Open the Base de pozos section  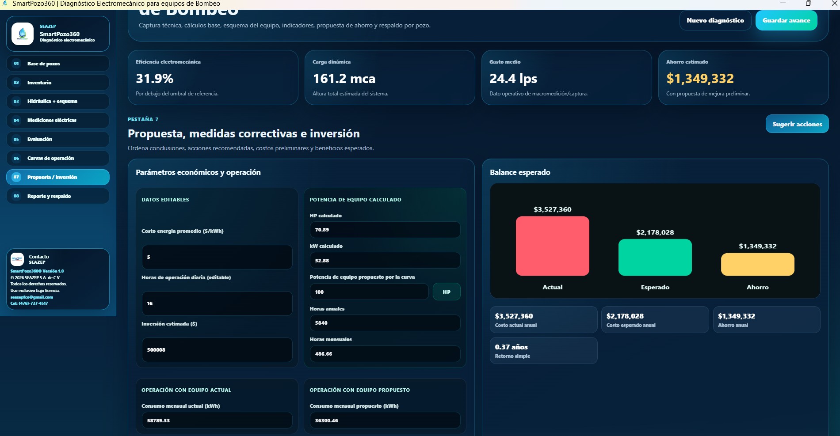tap(58, 64)
